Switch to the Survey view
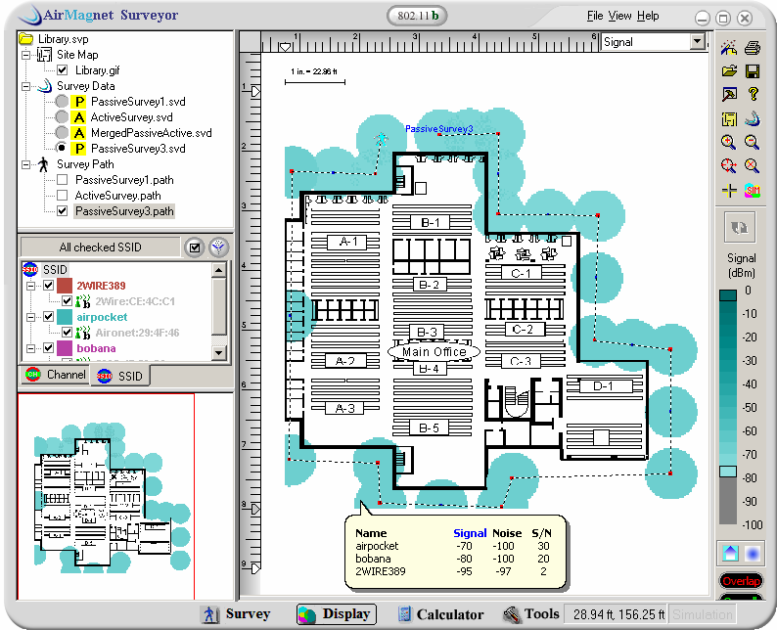 [237, 614]
